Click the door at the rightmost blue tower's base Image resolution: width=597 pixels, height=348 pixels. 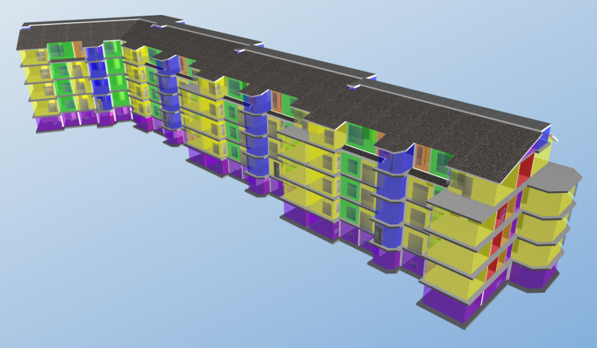[x=381, y=234]
